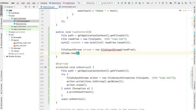Image resolution: width=196 pixels, height=110 pixels.
Task: Click the override gutter icon beside onDestroy
Action: [46, 67]
